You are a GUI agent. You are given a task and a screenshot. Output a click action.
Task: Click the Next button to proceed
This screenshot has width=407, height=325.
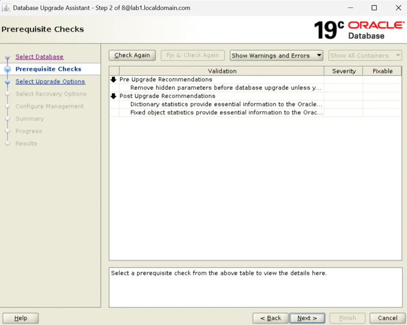pyautogui.click(x=307, y=318)
